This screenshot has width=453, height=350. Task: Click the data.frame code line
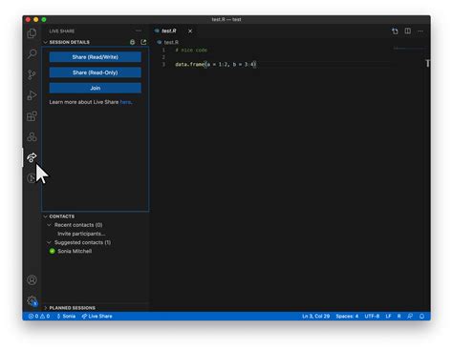click(216, 64)
